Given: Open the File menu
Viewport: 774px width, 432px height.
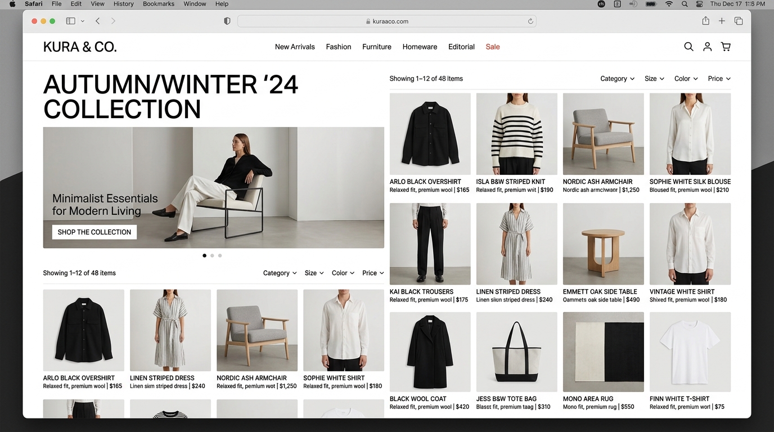Looking at the screenshot, I should [56, 4].
